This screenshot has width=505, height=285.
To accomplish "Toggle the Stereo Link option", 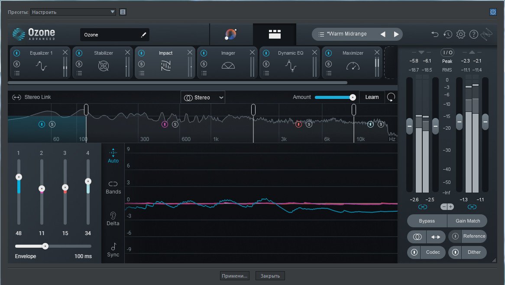I will [x=32, y=97].
